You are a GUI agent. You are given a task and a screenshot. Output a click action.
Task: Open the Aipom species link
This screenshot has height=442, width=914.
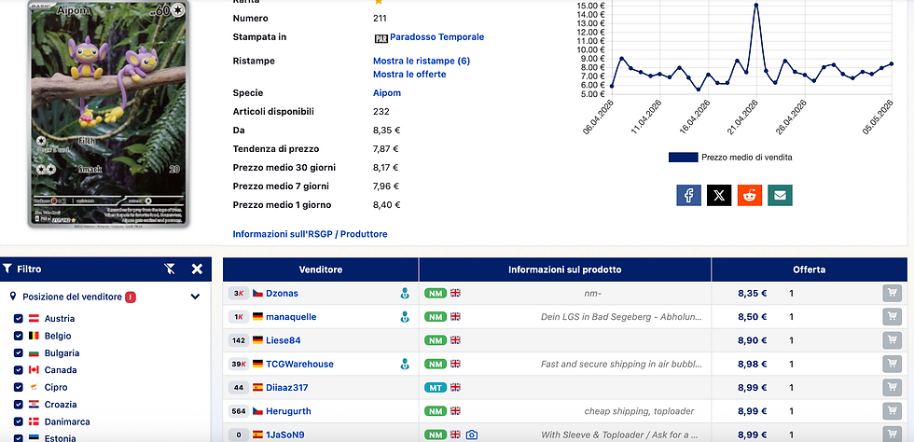[387, 92]
